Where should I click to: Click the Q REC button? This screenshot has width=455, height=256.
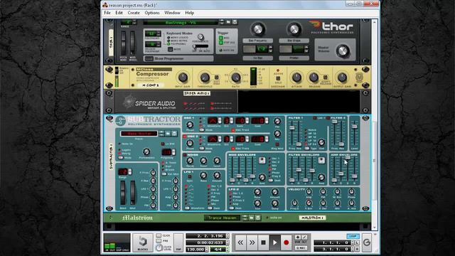pyautogui.click(x=301, y=248)
